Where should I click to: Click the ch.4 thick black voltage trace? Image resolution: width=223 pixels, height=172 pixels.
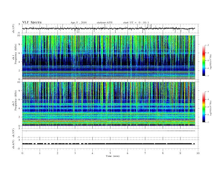108,144
